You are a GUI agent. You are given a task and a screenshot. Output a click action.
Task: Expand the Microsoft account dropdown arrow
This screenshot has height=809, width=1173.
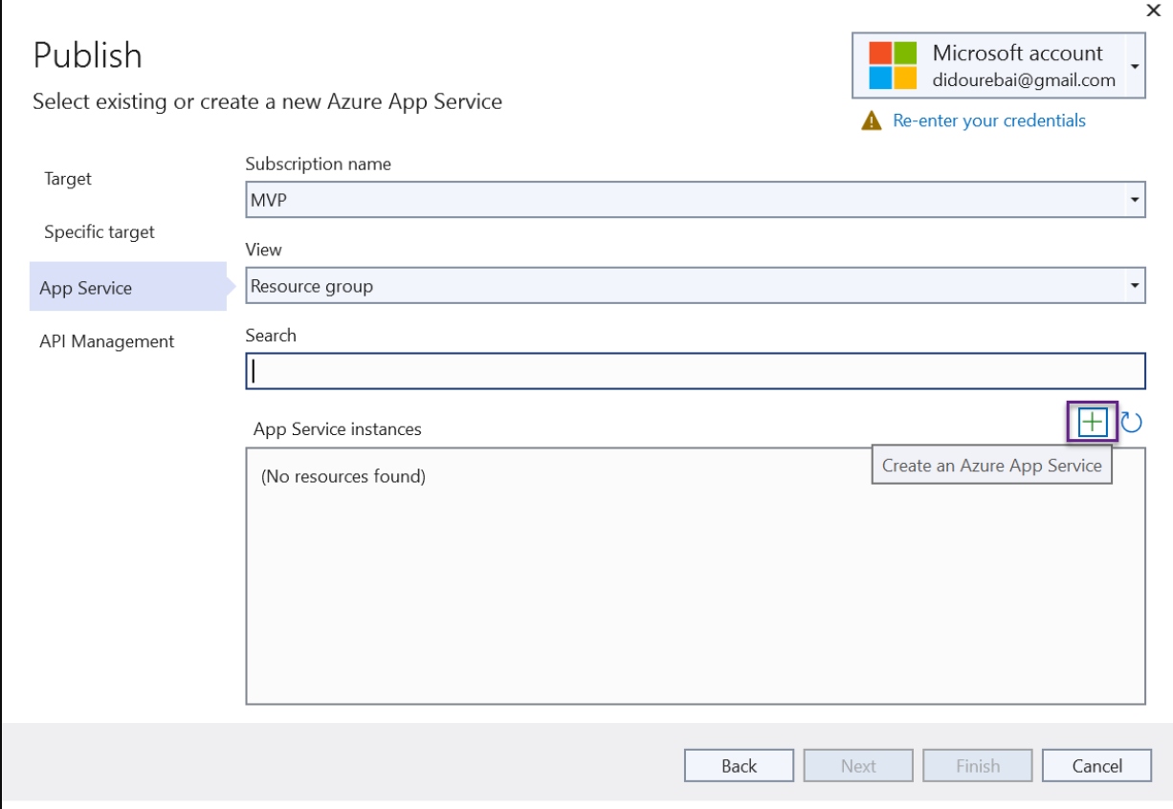1135,66
